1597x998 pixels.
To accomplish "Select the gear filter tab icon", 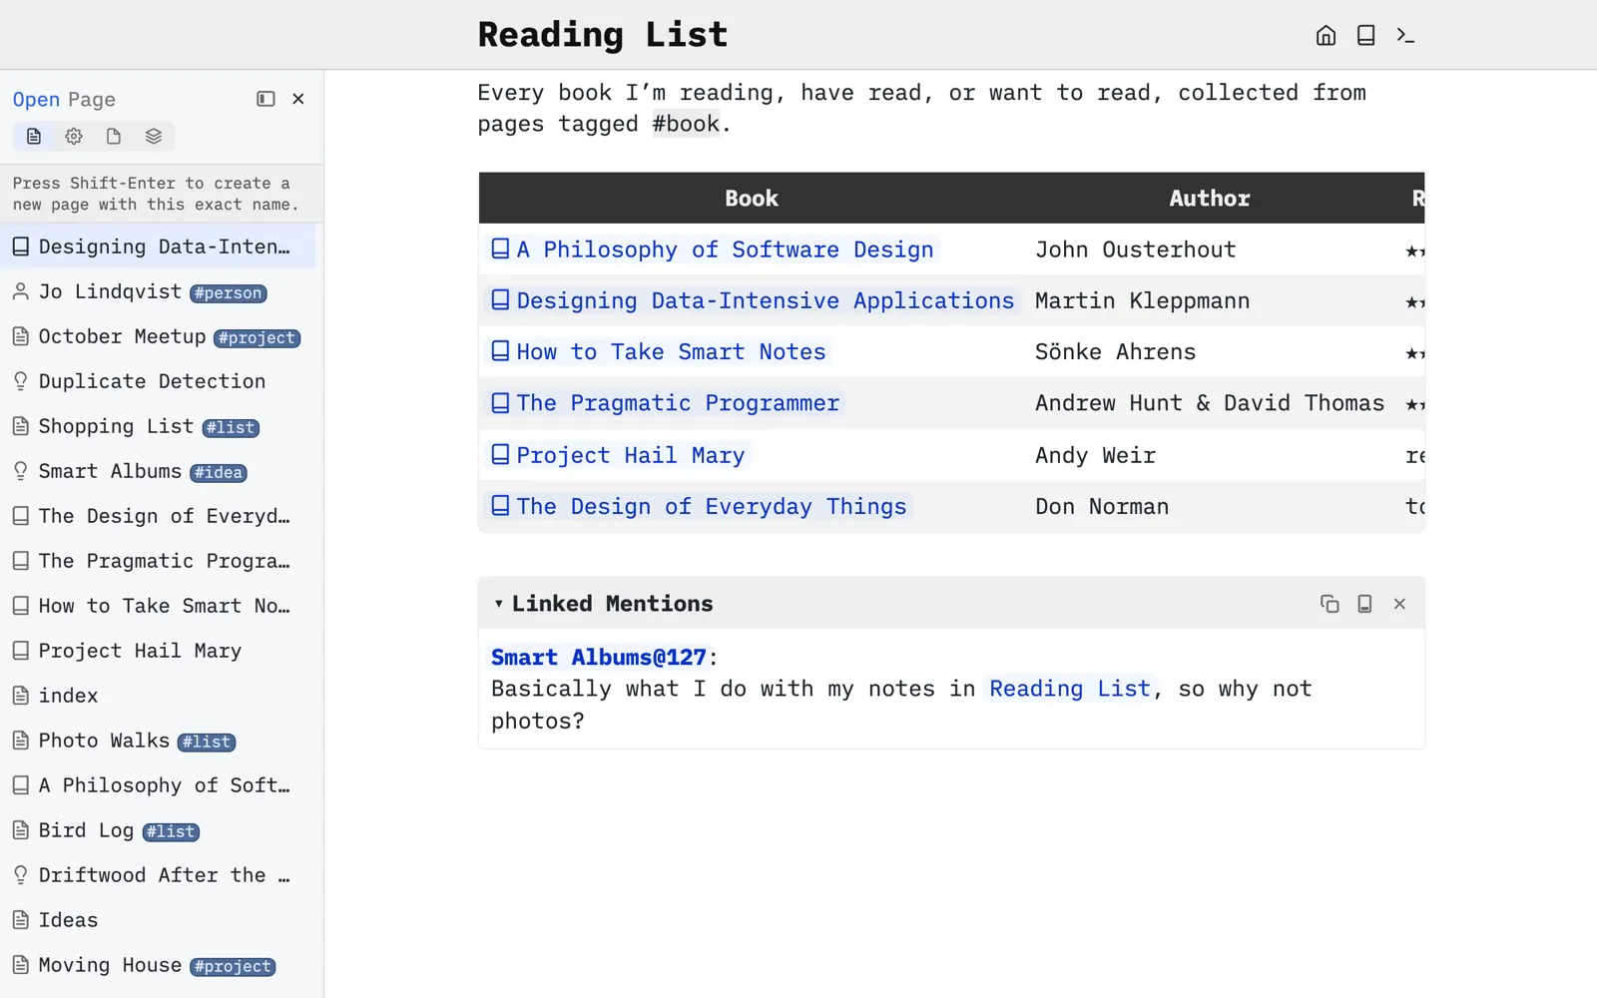I will (74, 137).
